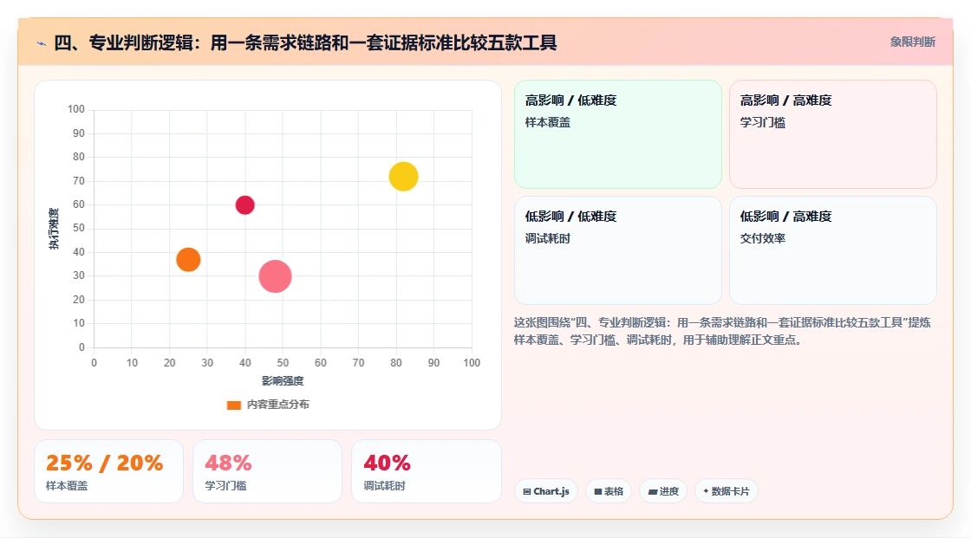This screenshot has height=538, width=971.
Task: Click the 调试耗时 text in quadrant card
Action: click(547, 238)
